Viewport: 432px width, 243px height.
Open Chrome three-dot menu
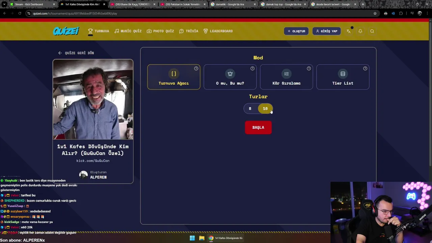click(427, 13)
